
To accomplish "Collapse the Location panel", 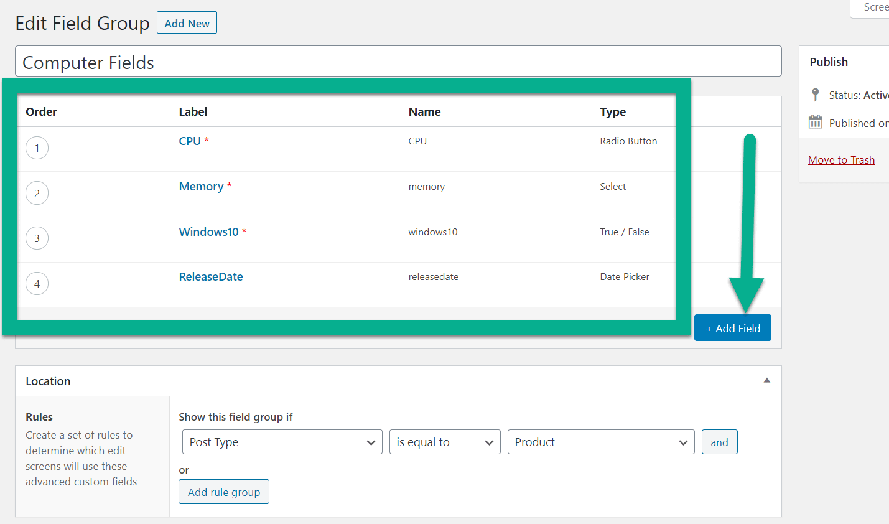I will click(x=767, y=380).
